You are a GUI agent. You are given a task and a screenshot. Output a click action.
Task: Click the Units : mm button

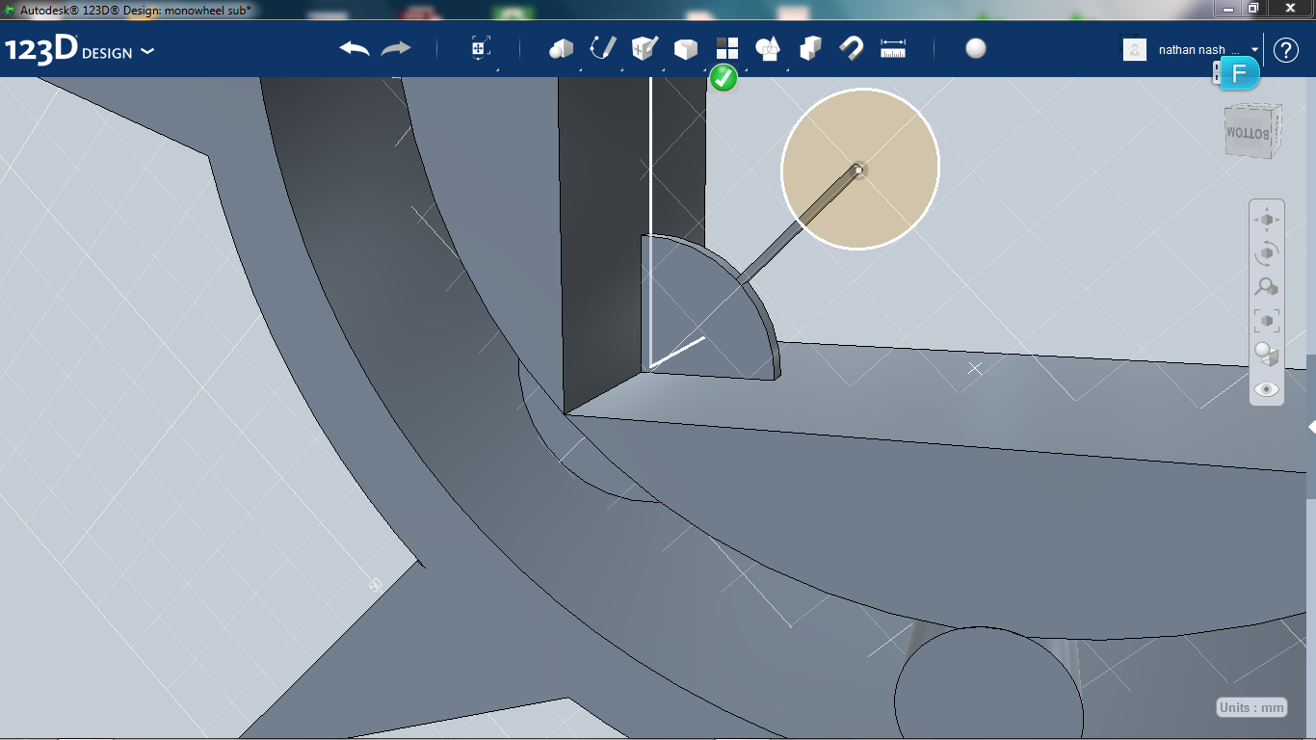click(1252, 707)
